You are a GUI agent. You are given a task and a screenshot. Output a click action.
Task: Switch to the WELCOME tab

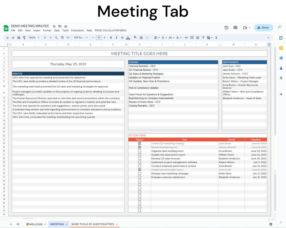36,224
